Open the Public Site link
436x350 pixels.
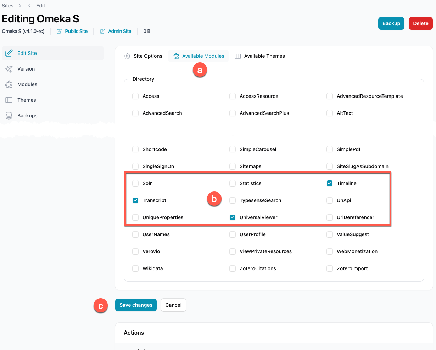76,31
